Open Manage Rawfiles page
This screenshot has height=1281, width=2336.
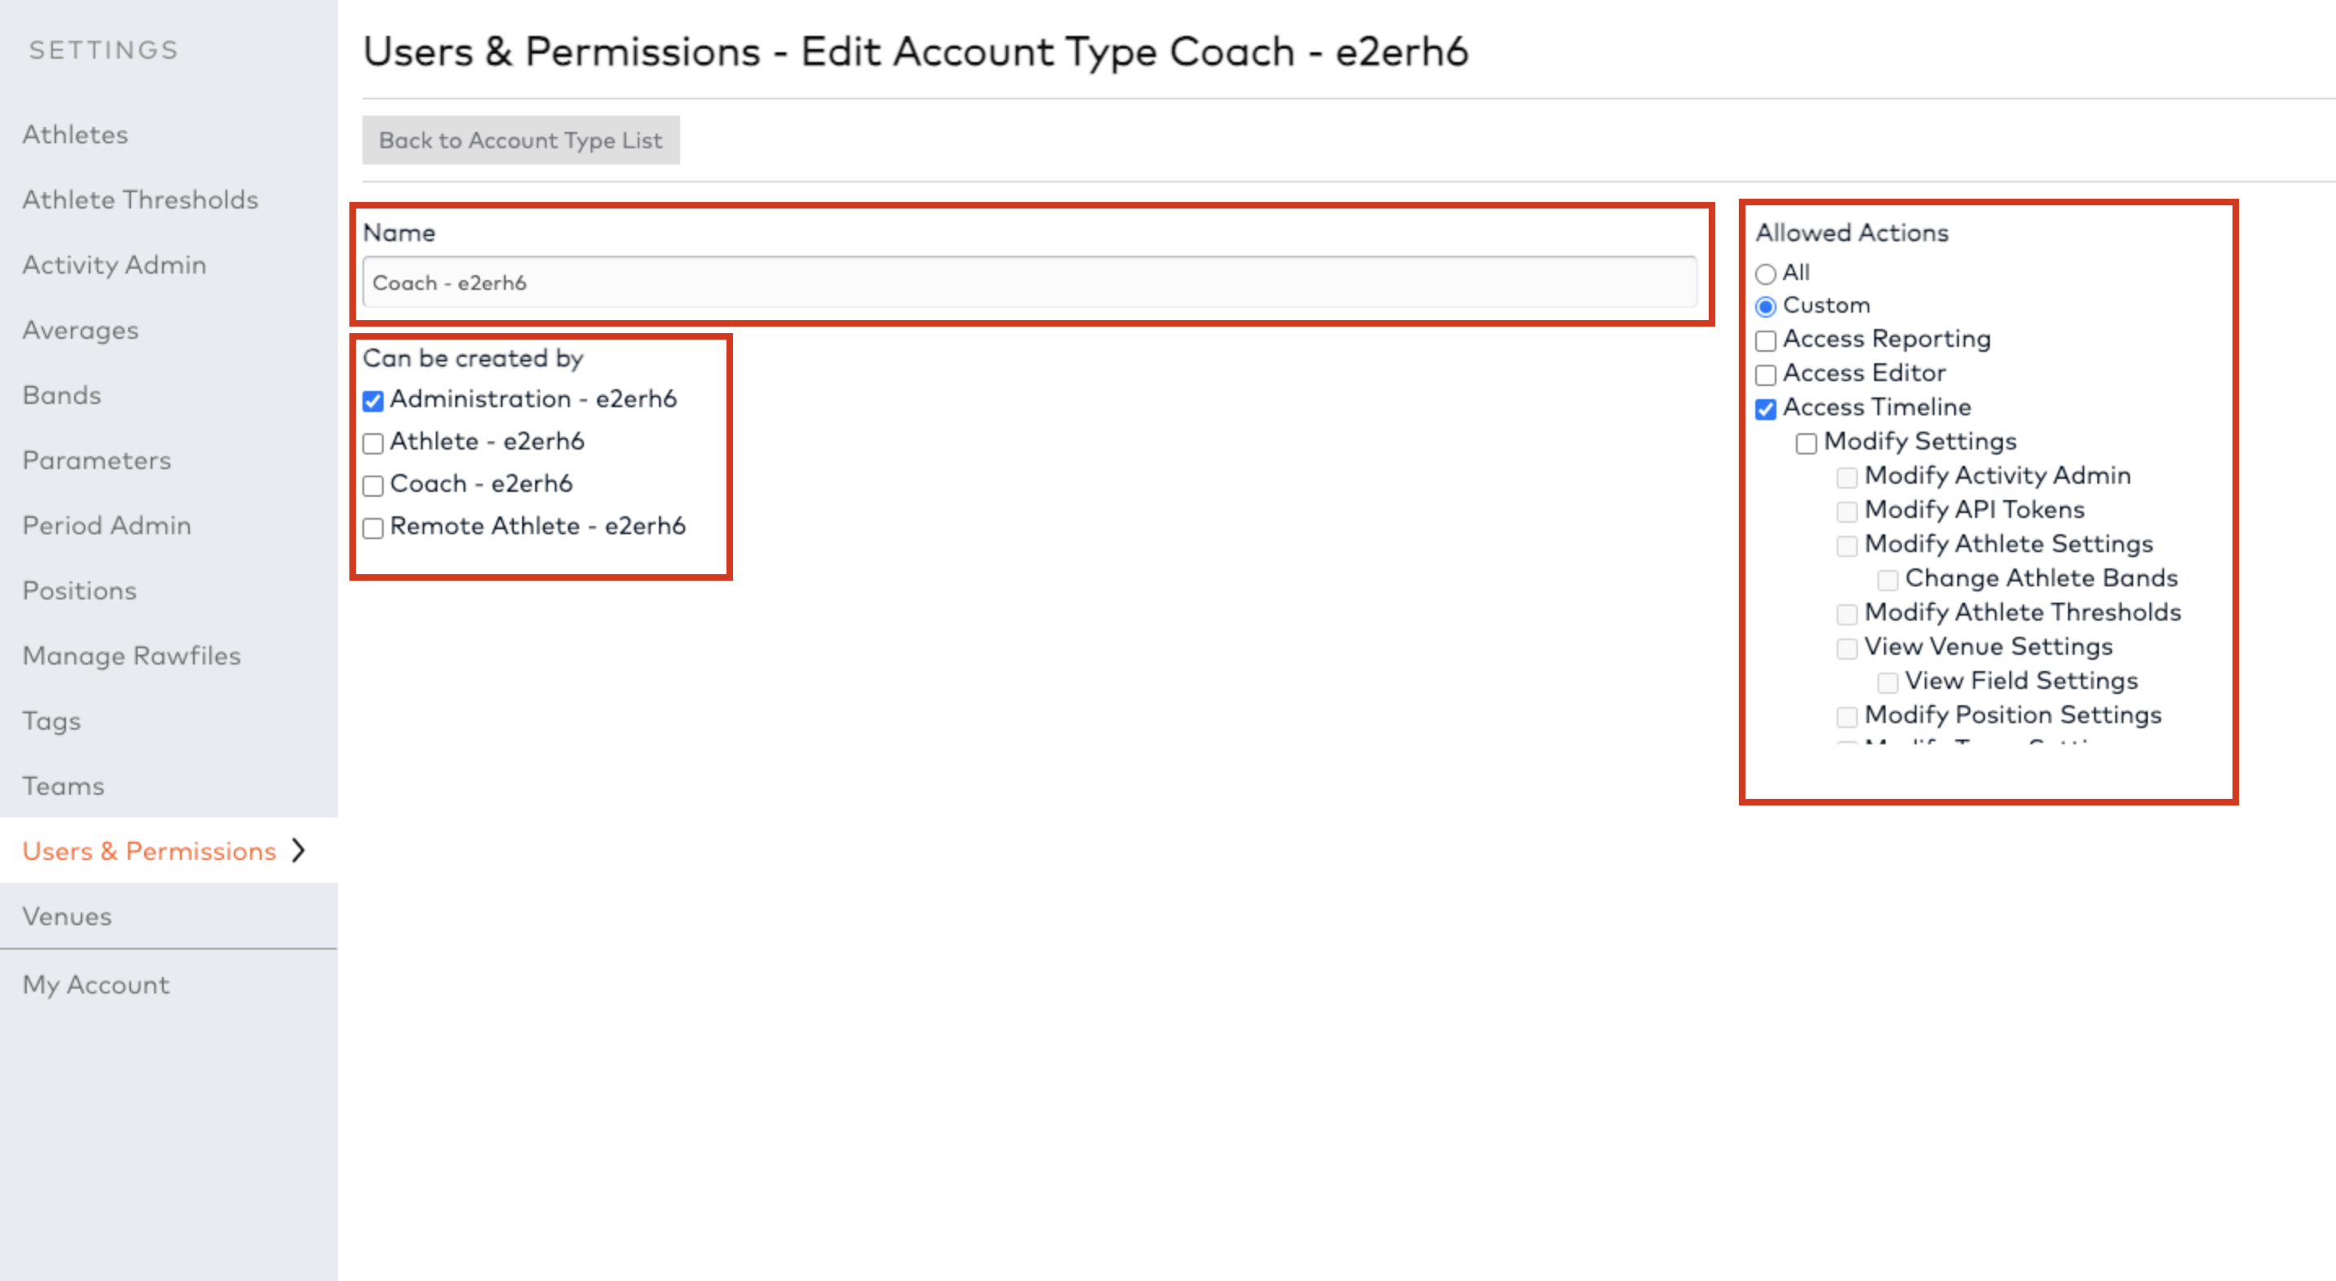point(131,656)
